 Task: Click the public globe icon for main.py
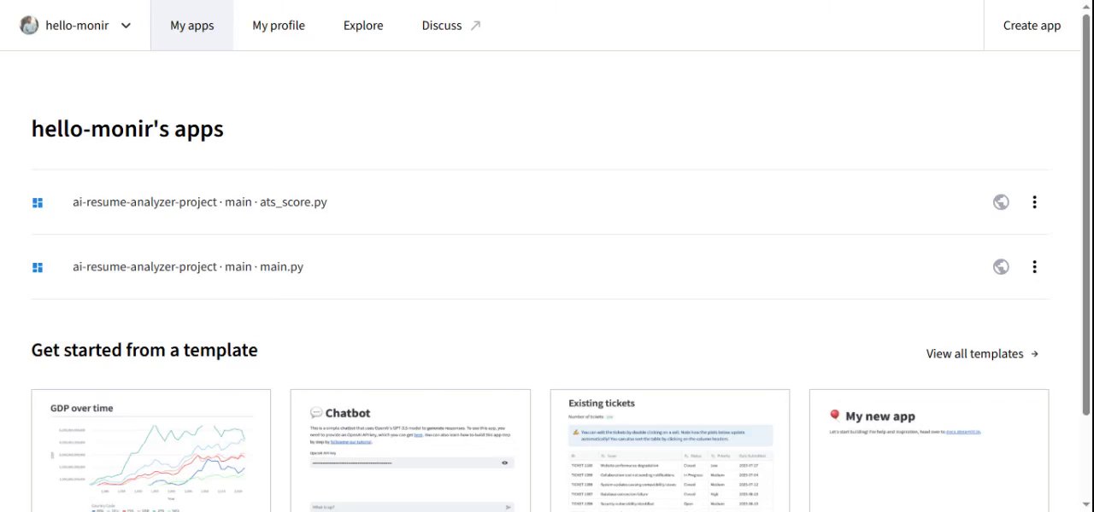[x=1001, y=267]
